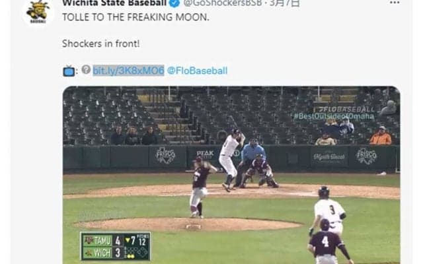Click the "Shockers in front!" text
This screenshot has height=264, width=423.
point(101,44)
